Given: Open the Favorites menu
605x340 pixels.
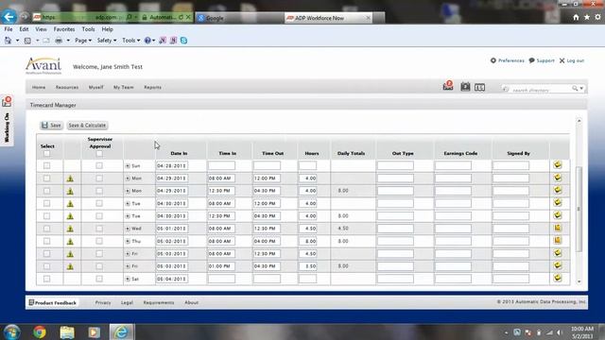Looking at the screenshot, I should click(64, 29).
